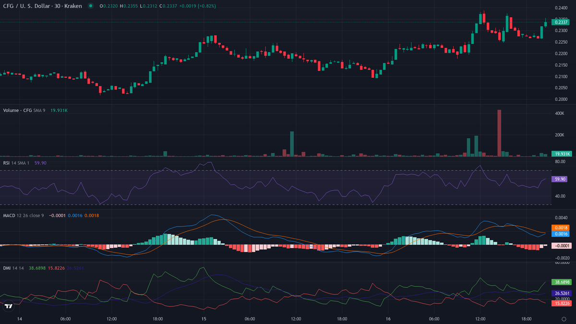The width and height of the screenshot is (576, 324).
Task: Click green 38.6898 DMI axis label
Action: coord(561,282)
